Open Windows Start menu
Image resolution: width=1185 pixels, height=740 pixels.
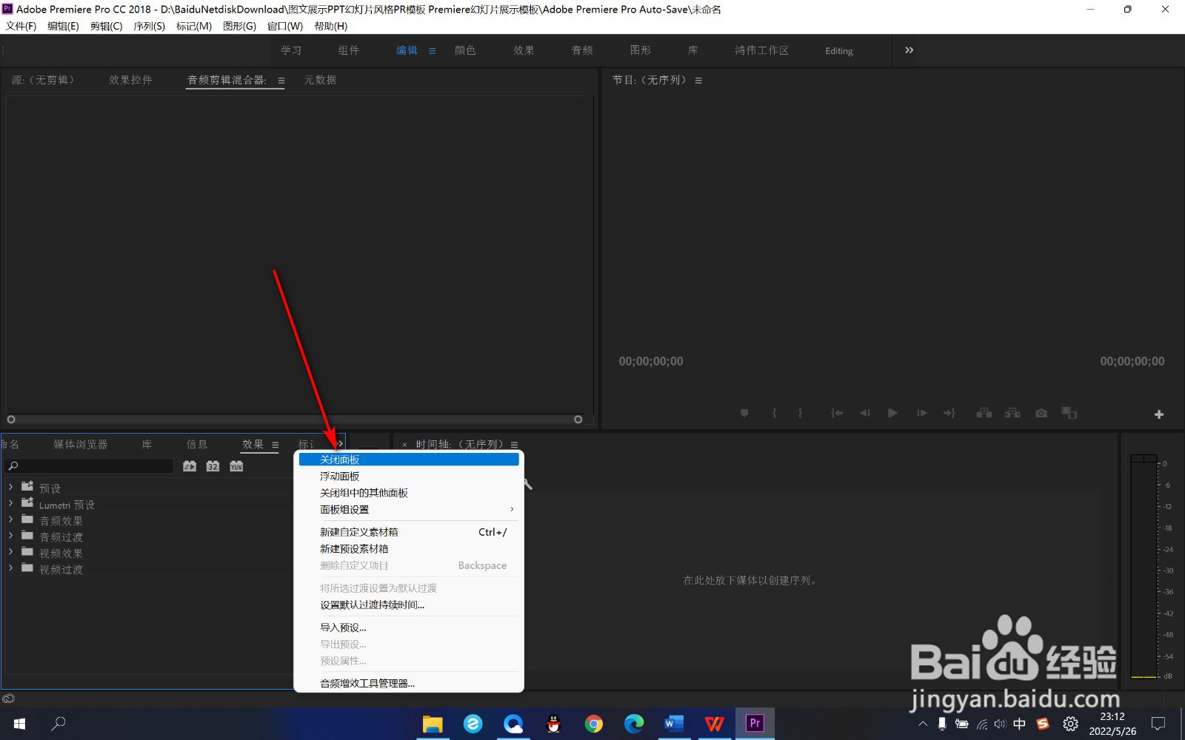coord(19,724)
